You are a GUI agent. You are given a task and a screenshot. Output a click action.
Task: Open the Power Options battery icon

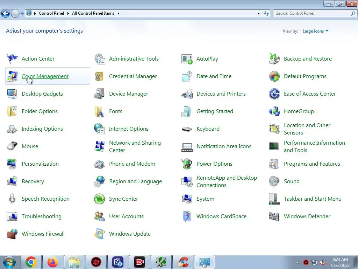(x=187, y=164)
